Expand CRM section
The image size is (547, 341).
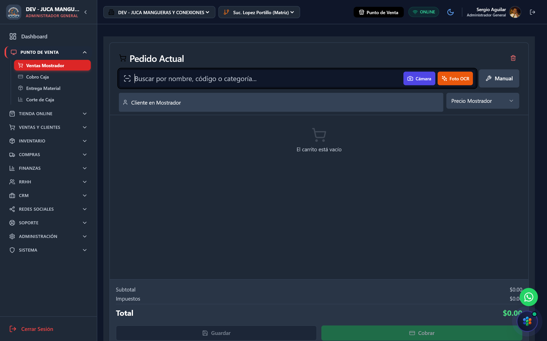pos(48,196)
